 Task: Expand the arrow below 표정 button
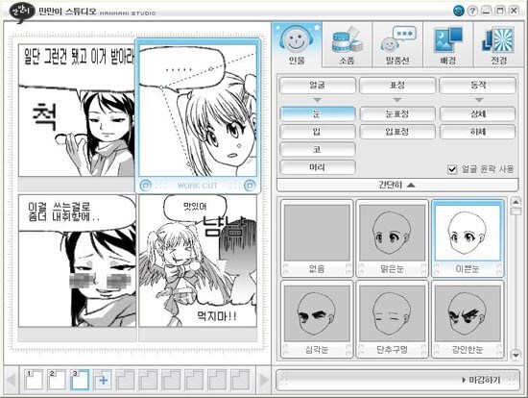click(397, 100)
